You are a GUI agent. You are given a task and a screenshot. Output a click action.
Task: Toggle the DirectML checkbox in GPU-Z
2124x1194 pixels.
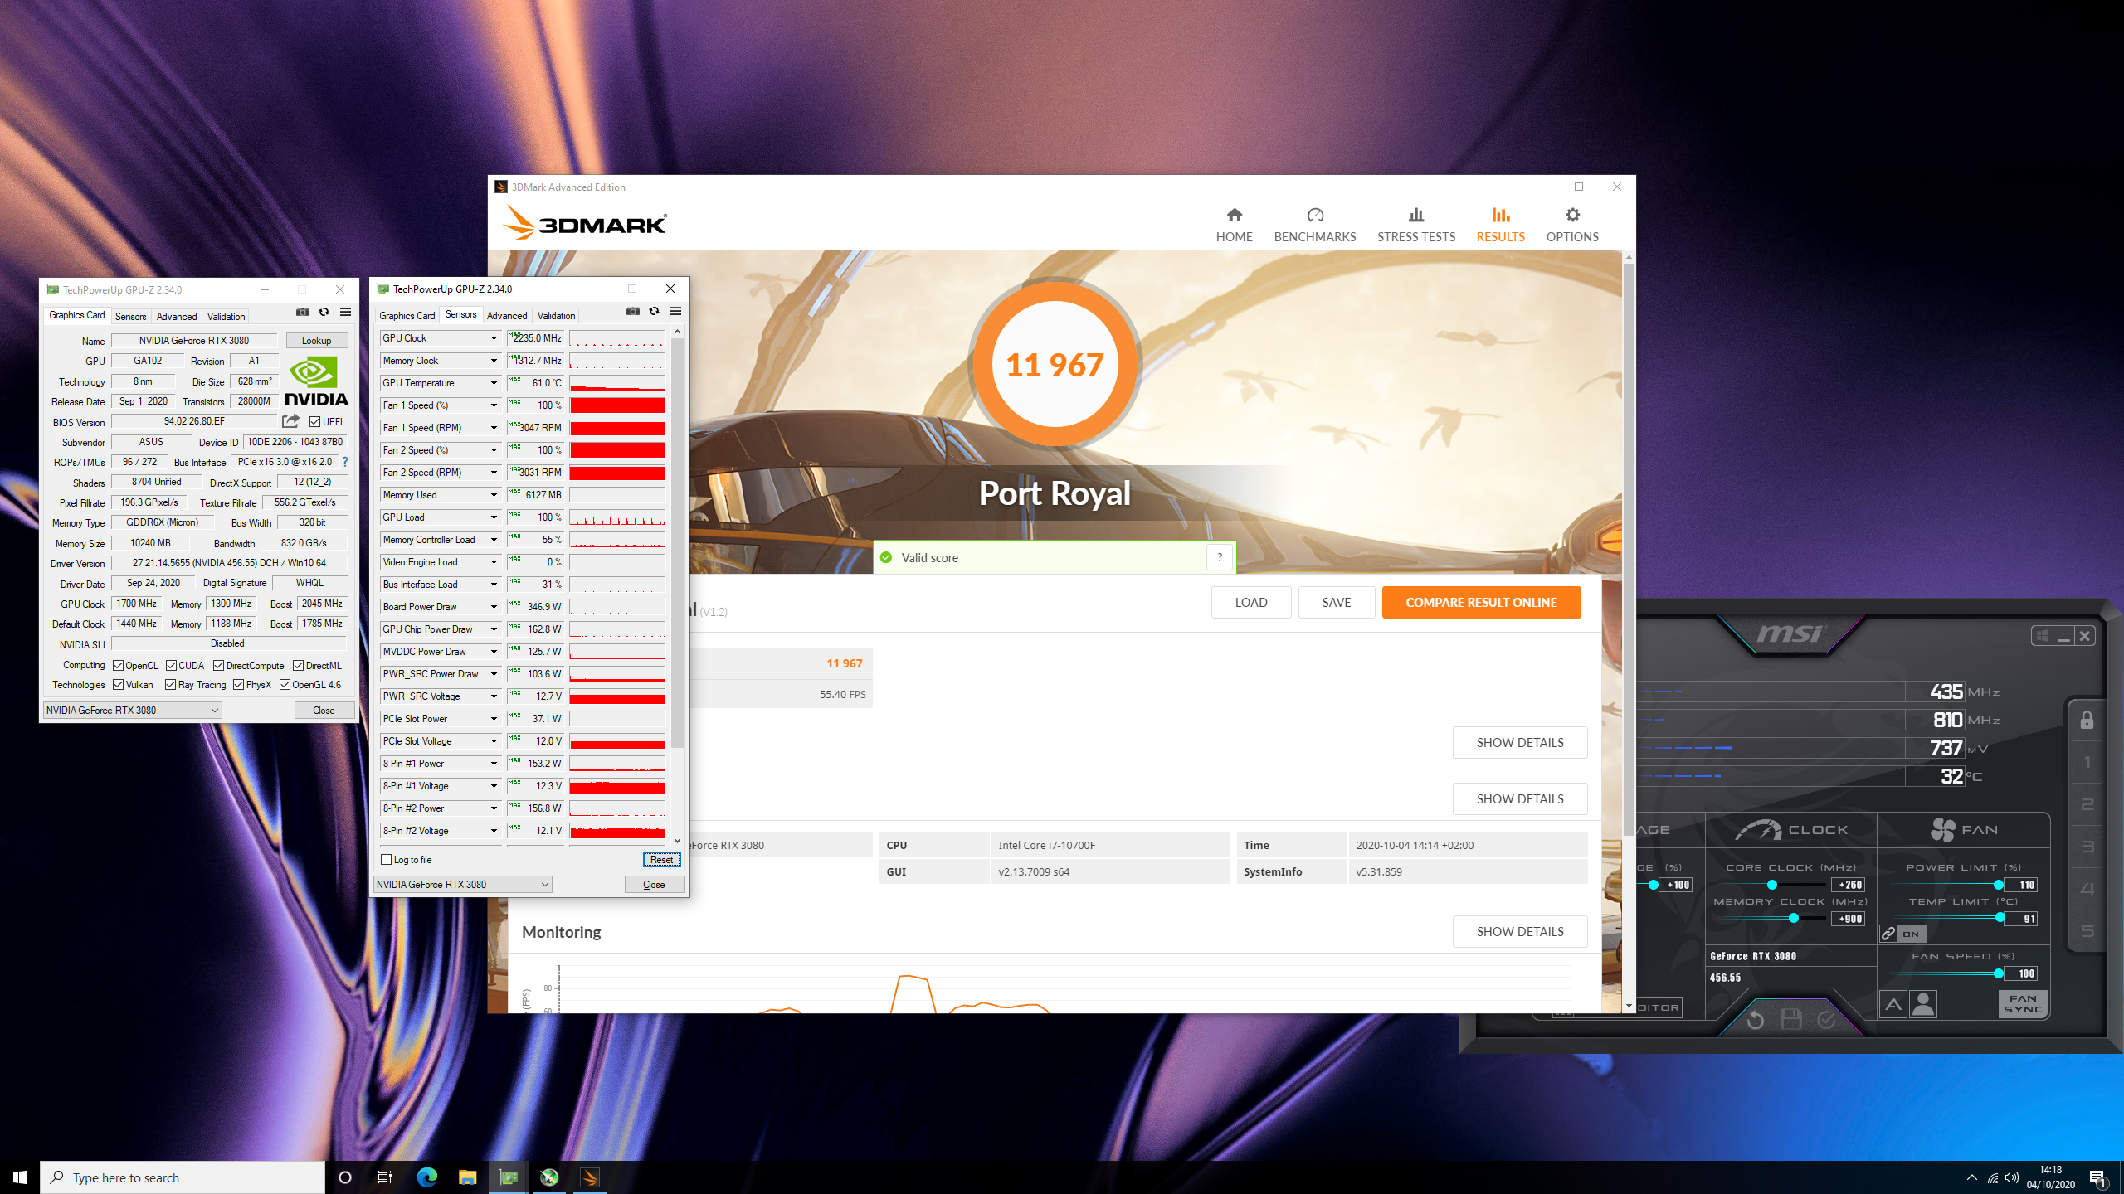[x=298, y=665]
